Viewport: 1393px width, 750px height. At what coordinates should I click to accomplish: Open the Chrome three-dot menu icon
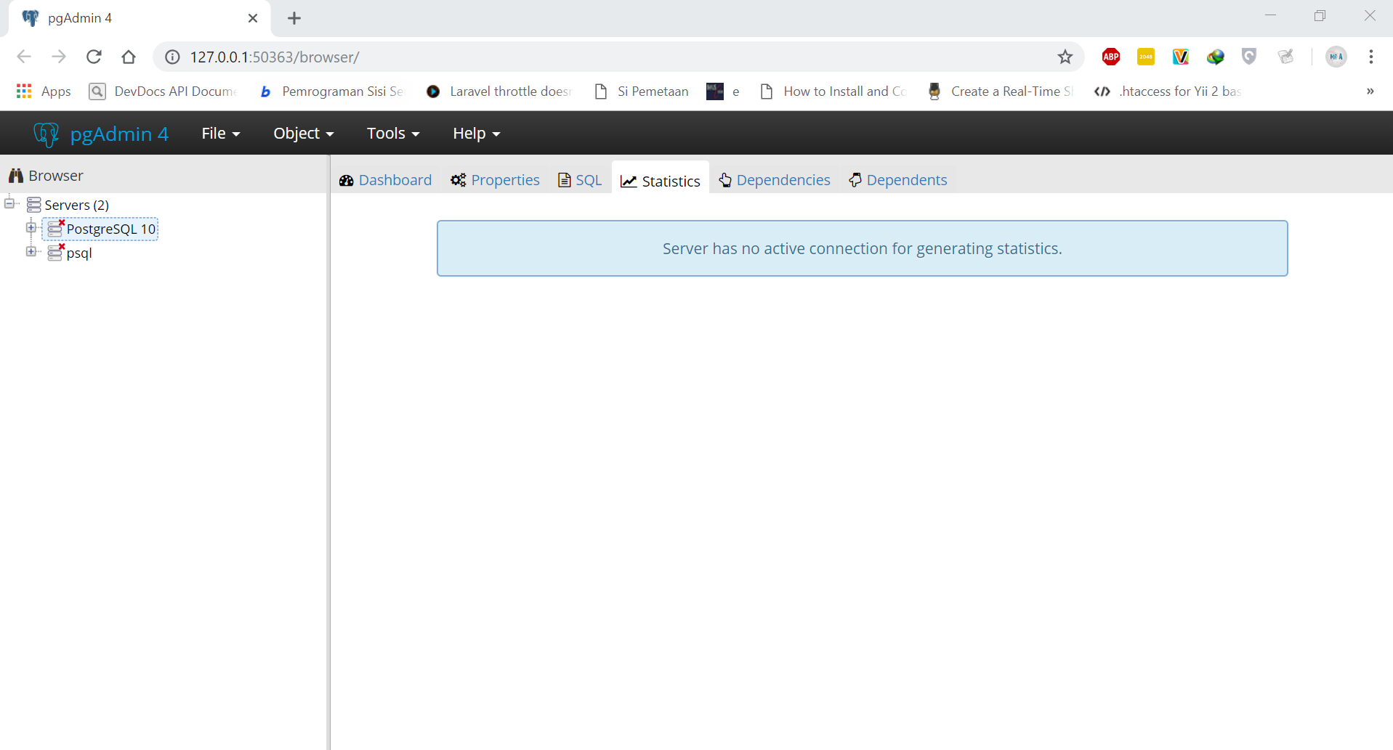[1372, 57]
